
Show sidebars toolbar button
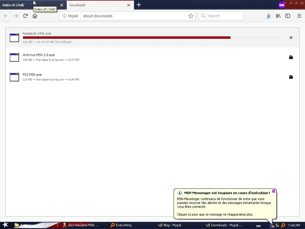coord(288,16)
